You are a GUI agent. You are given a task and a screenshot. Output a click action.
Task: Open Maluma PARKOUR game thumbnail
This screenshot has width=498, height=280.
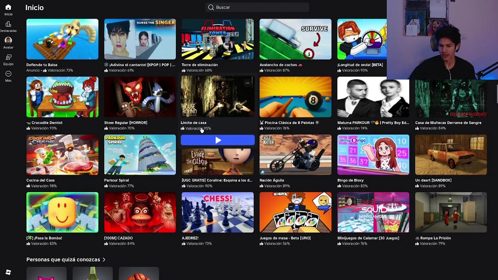[373, 97]
